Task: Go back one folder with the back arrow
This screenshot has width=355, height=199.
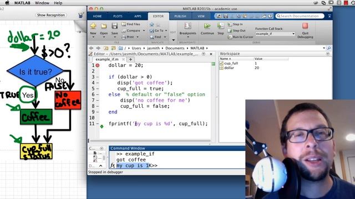Action: click(91, 48)
